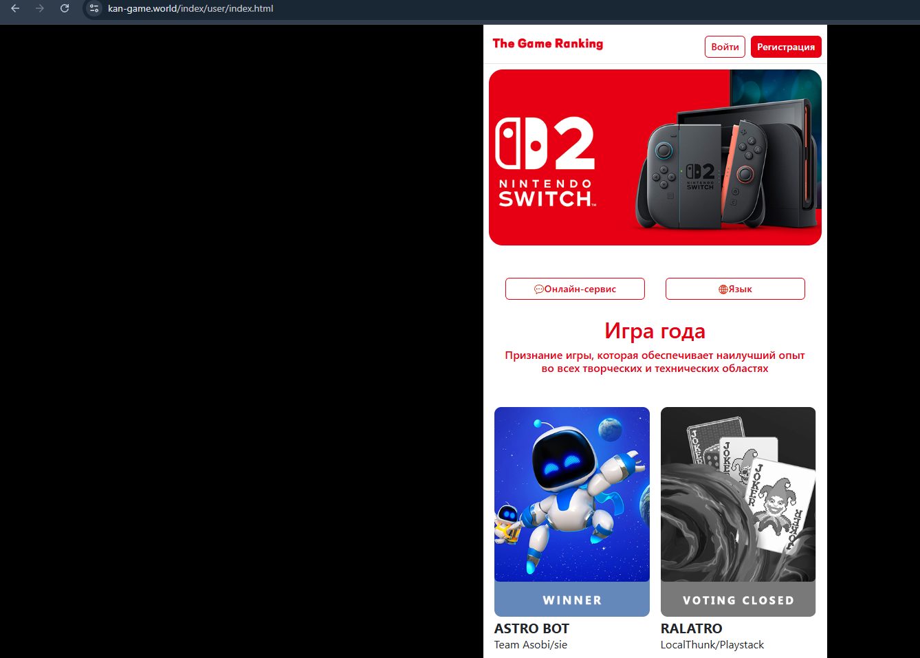Click the Признание игры description text
This screenshot has width=920, height=658.
[x=655, y=362]
